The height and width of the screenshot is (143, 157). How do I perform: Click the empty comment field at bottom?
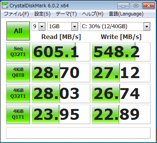click(78, 133)
